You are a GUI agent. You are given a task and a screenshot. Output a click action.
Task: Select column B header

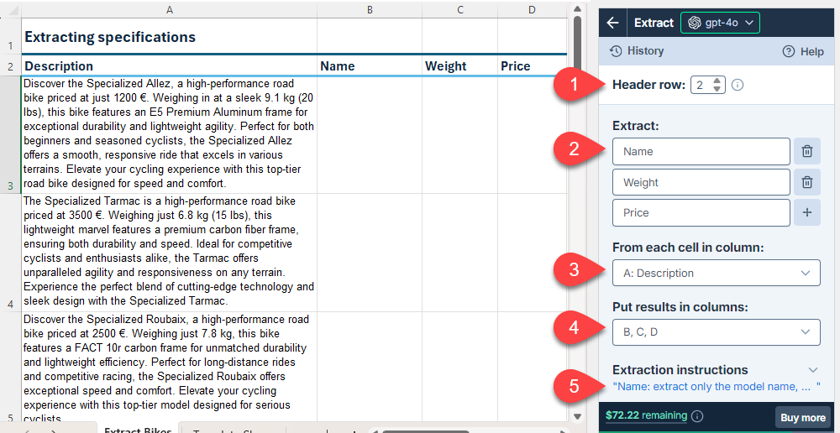coord(370,9)
